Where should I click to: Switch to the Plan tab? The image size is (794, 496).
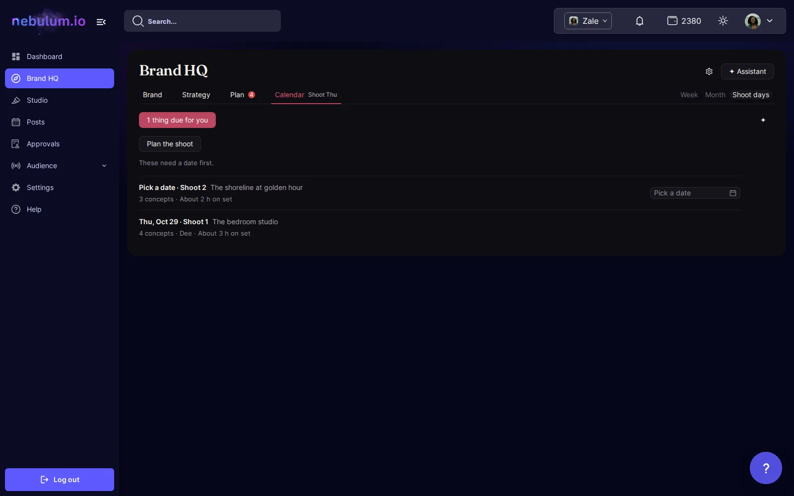click(x=242, y=95)
